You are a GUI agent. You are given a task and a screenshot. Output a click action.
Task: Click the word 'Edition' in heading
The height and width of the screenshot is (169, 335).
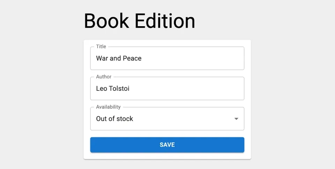tap(165, 21)
